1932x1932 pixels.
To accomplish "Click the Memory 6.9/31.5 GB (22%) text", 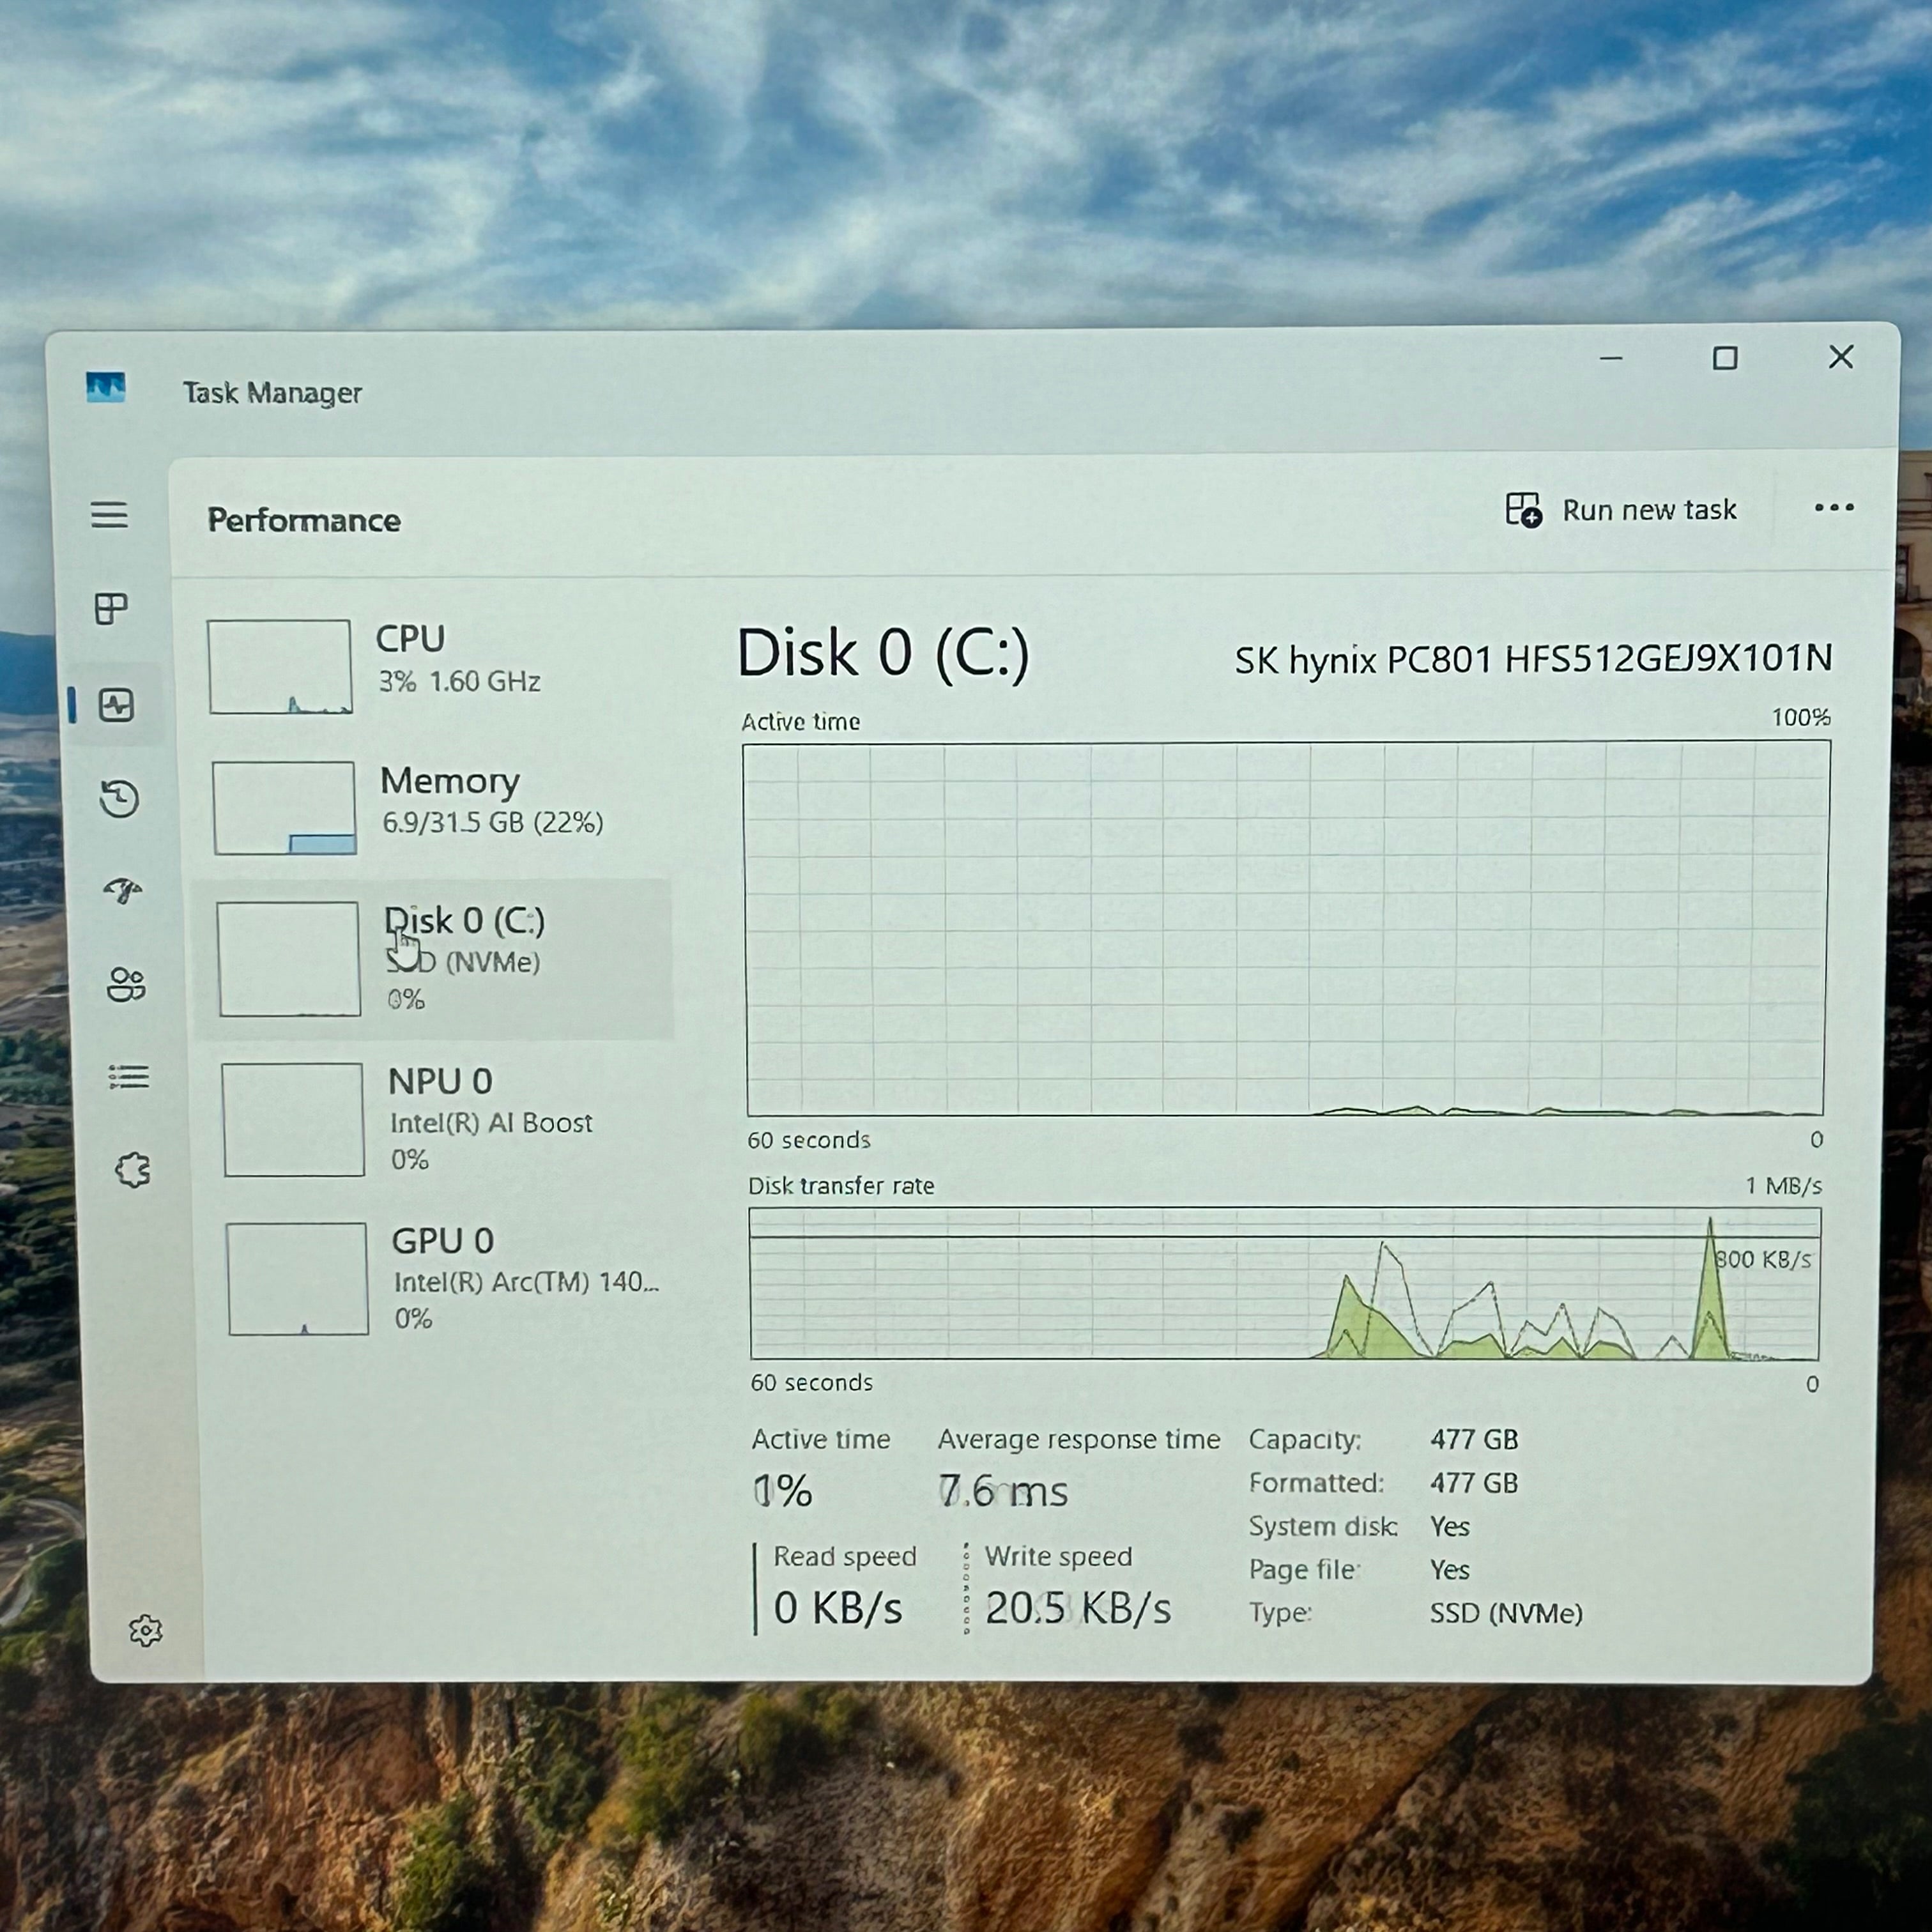I will (493, 823).
